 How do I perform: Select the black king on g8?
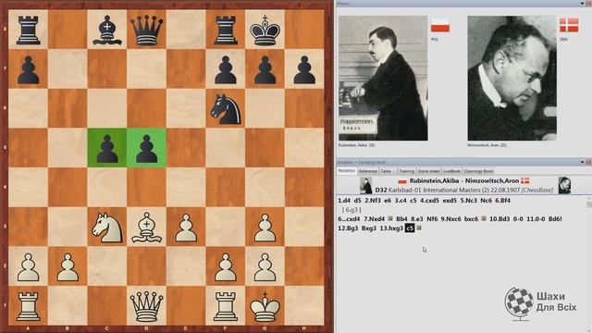pyautogui.click(x=265, y=30)
